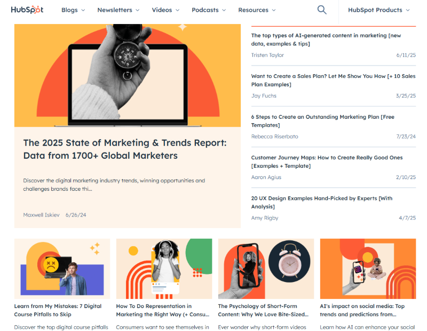Viewport: 427px width, 331px height.
Task: Open the HubSpot Products dropdown
Action: coord(378,10)
